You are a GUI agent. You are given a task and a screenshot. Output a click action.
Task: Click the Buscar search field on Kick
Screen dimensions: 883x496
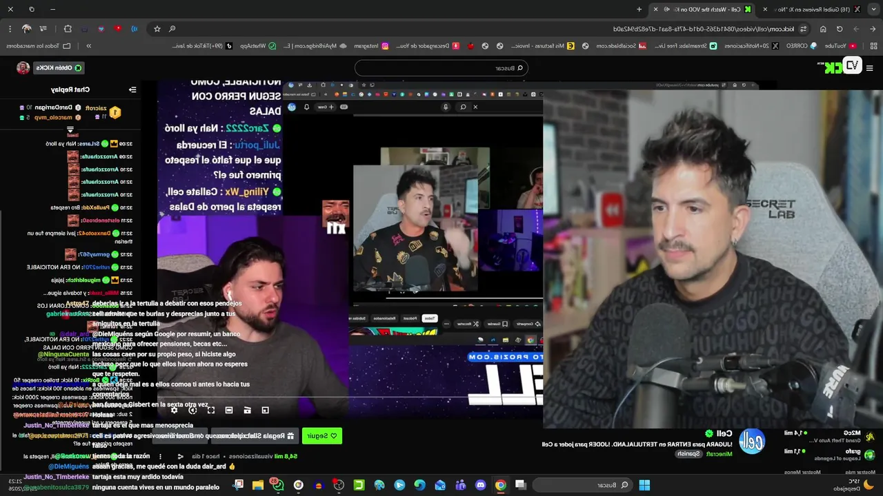(441, 68)
